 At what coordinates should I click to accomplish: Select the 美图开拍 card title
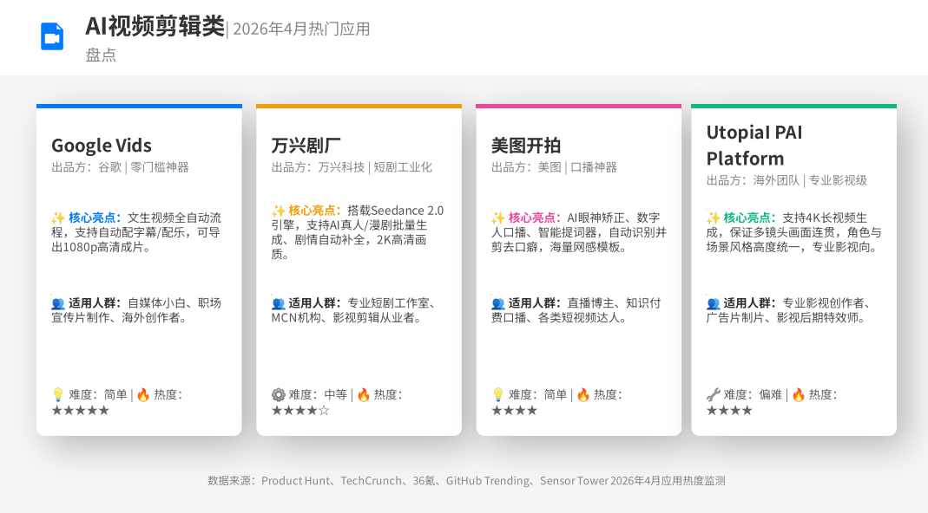coord(525,146)
